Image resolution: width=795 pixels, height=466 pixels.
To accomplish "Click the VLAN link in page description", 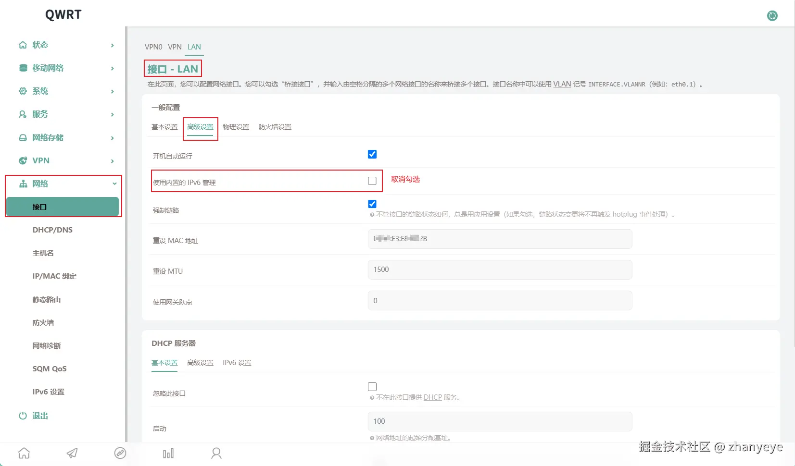I will 562,84.
